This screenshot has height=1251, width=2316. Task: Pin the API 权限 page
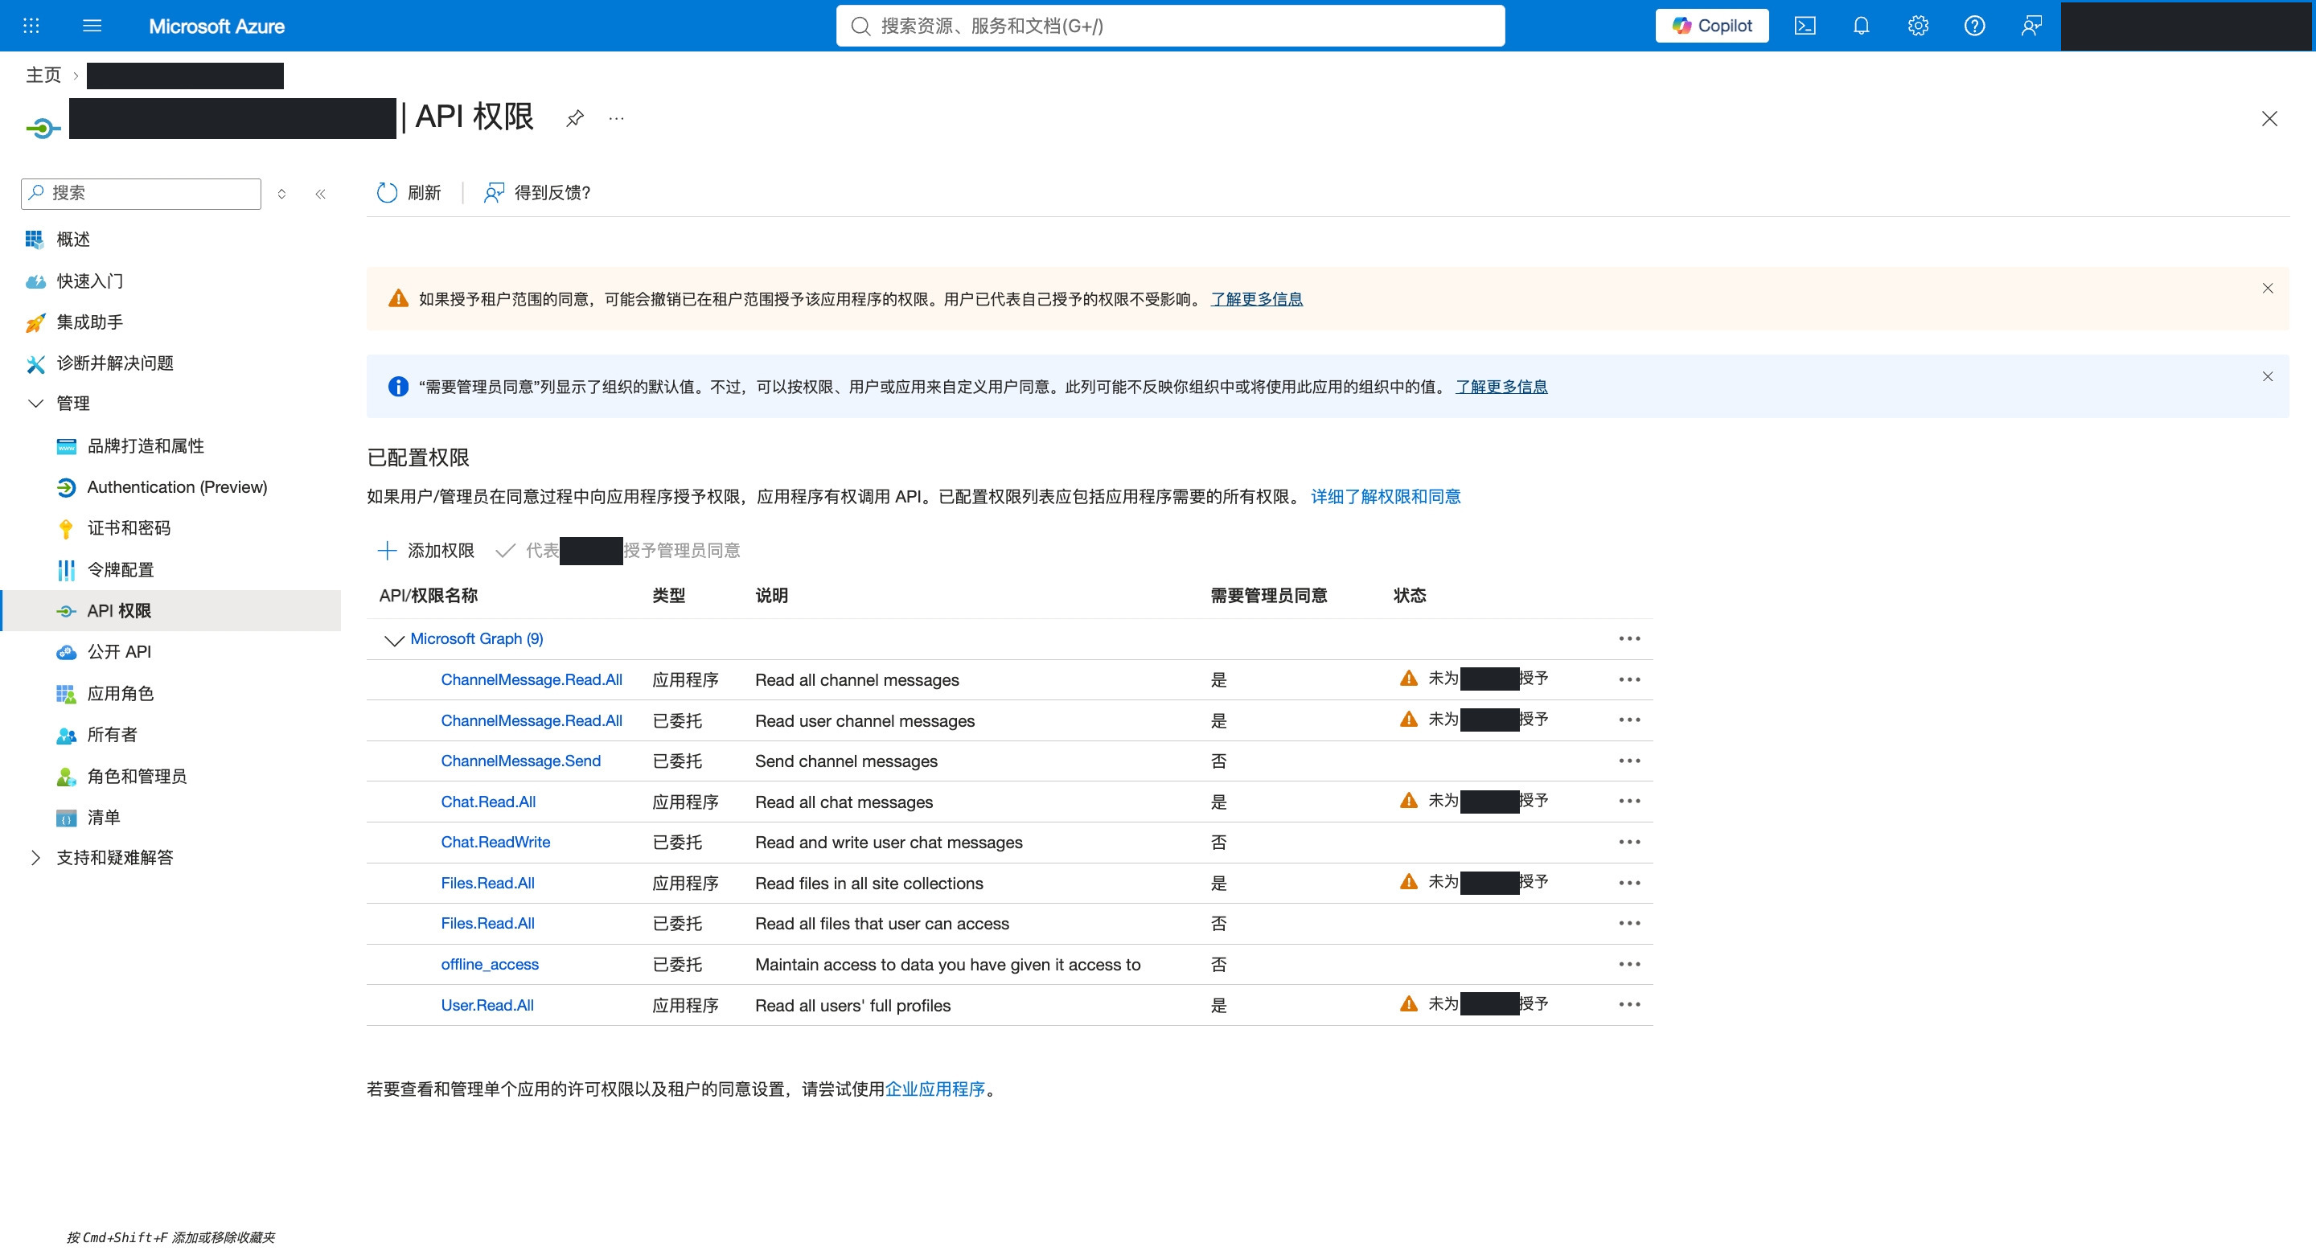coord(574,117)
